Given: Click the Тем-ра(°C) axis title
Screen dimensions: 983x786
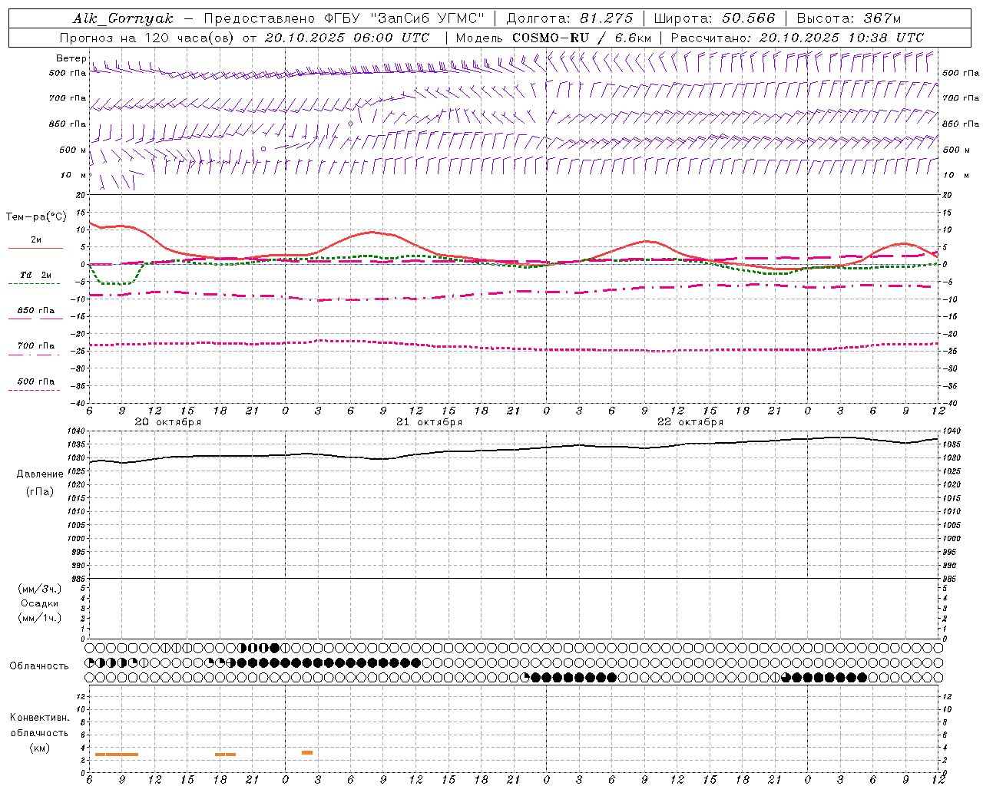Looking at the screenshot, I should pyautogui.click(x=36, y=217).
